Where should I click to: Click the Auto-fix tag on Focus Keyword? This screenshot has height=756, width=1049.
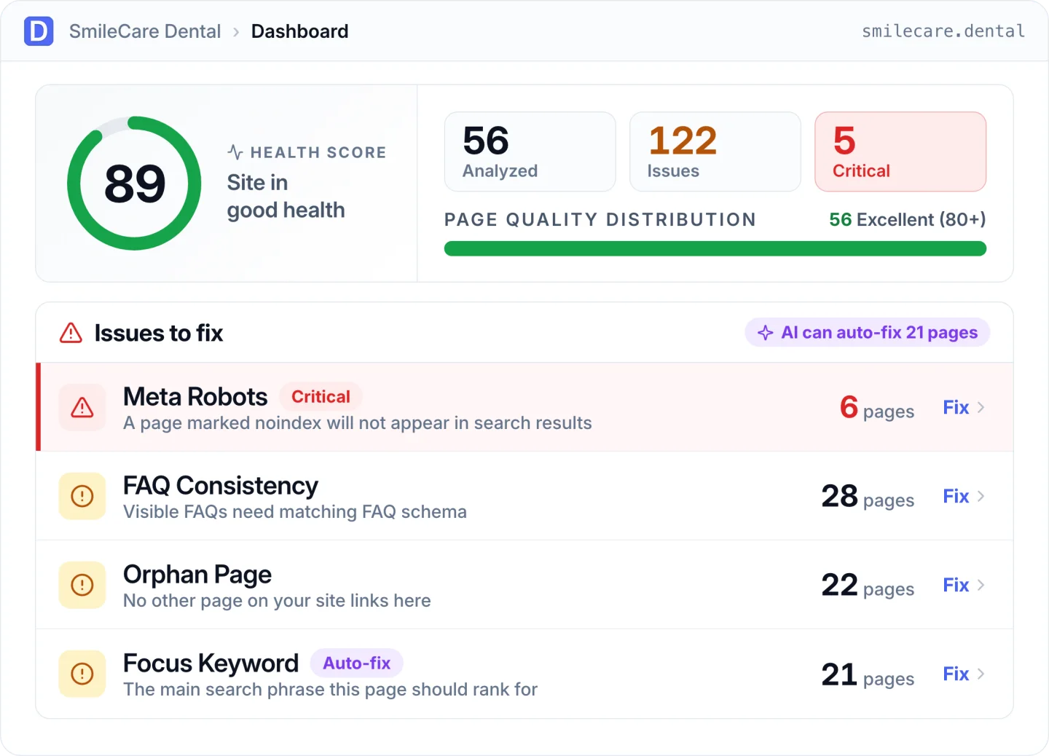coord(357,663)
